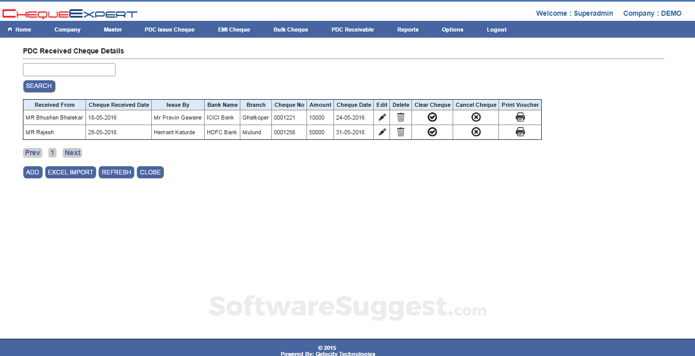
Task: Print voucher for MR Rajesh's cheque
Action: [519, 132]
